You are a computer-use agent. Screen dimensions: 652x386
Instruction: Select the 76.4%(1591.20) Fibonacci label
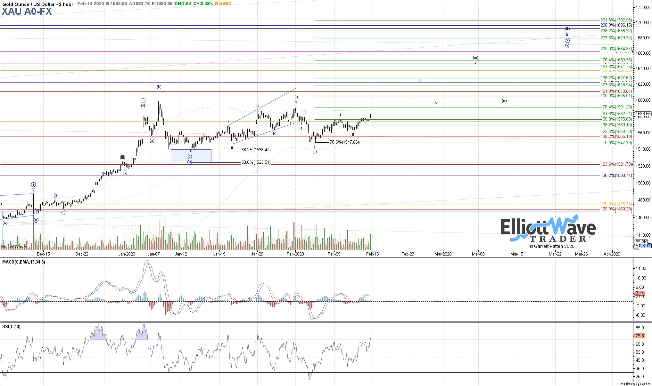point(617,107)
